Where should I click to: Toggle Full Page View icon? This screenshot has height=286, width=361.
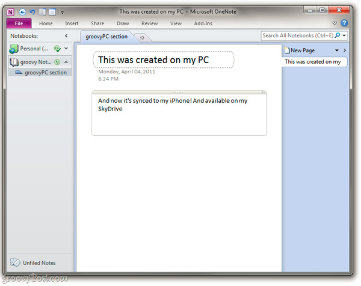click(x=52, y=12)
